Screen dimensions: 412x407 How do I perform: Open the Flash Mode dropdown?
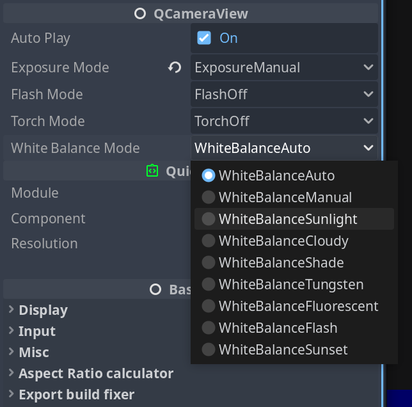click(284, 94)
